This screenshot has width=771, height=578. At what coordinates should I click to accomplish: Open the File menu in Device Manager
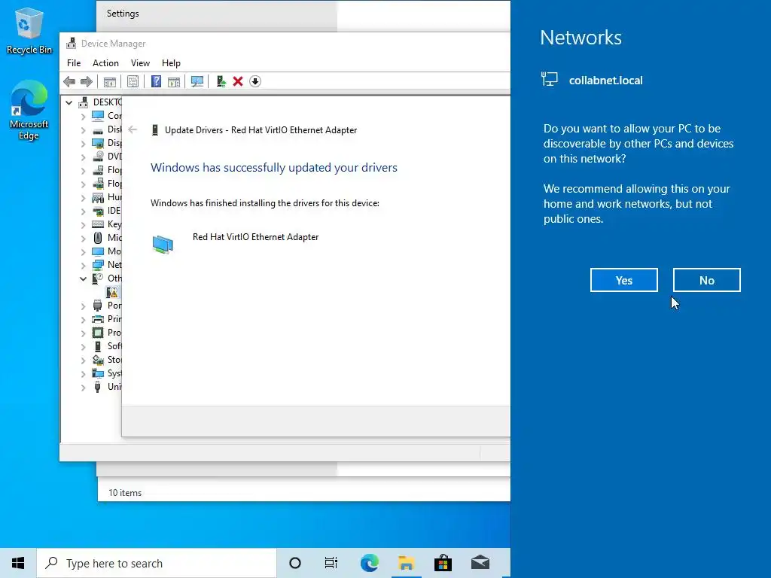74,63
